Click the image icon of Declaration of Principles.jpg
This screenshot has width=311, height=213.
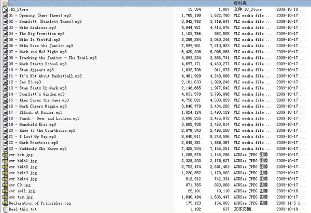5,203
